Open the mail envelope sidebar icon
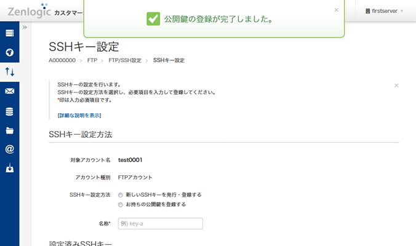Image resolution: width=416 pixels, height=246 pixels. click(x=10, y=91)
